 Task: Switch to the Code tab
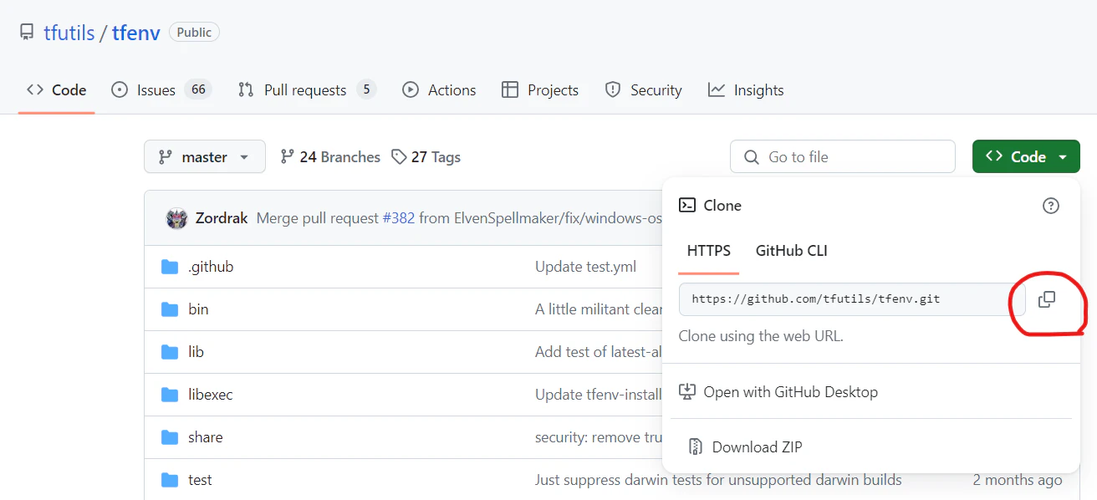56,89
